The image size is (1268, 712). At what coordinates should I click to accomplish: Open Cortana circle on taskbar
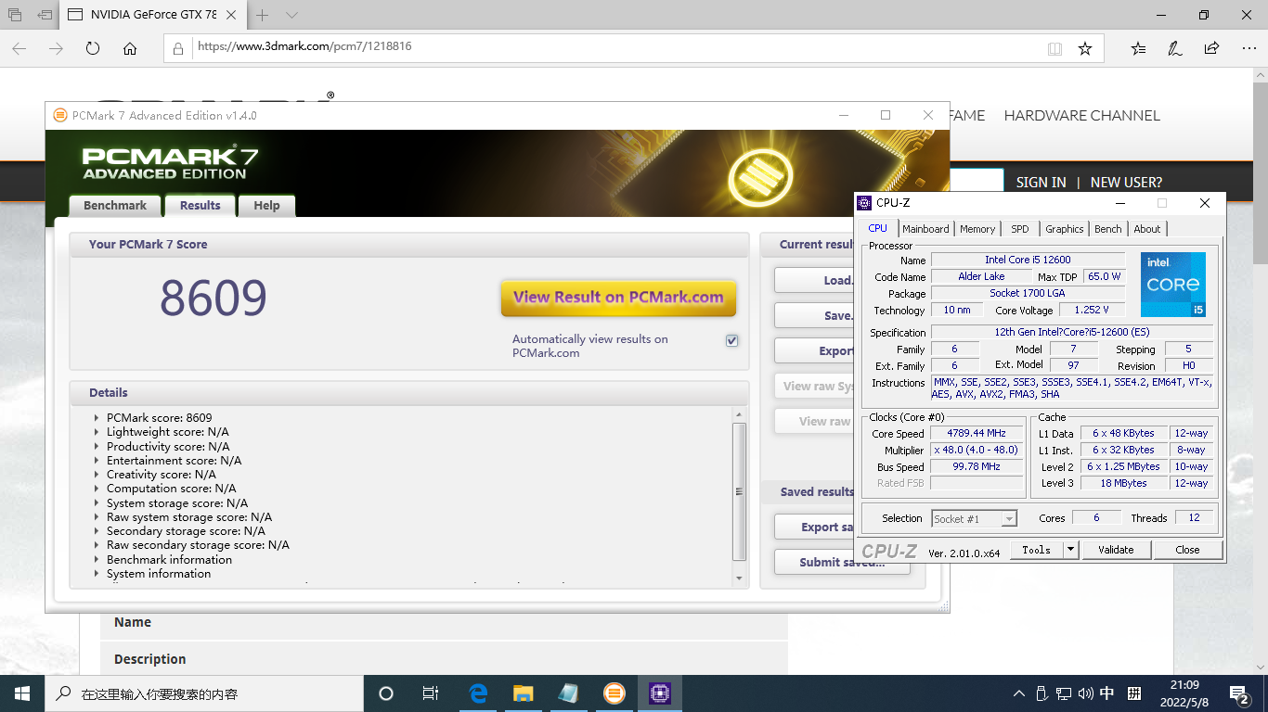click(386, 693)
